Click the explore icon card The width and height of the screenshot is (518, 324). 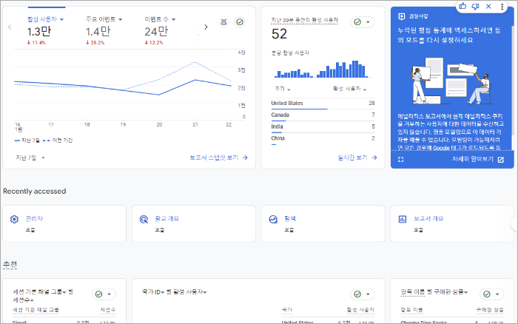273,219
